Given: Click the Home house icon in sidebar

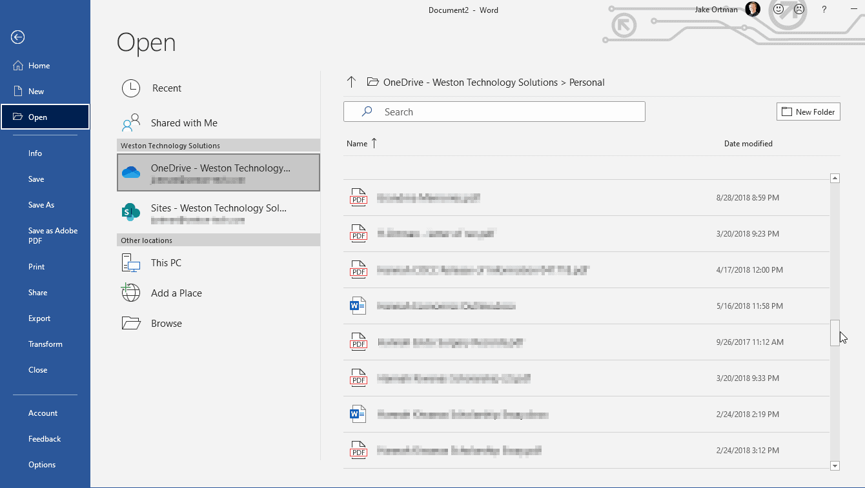Looking at the screenshot, I should click(18, 66).
